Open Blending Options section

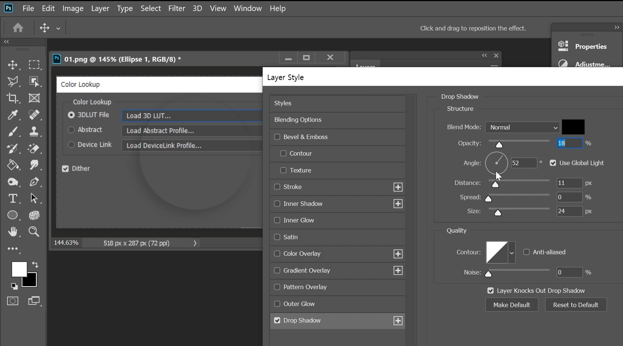(x=338, y=120)
